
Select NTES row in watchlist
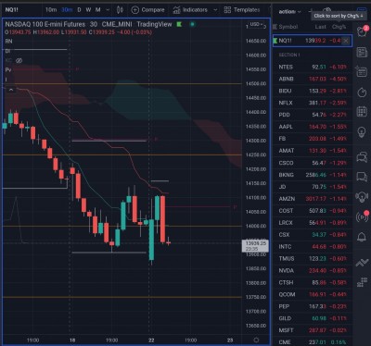[313, 67]
